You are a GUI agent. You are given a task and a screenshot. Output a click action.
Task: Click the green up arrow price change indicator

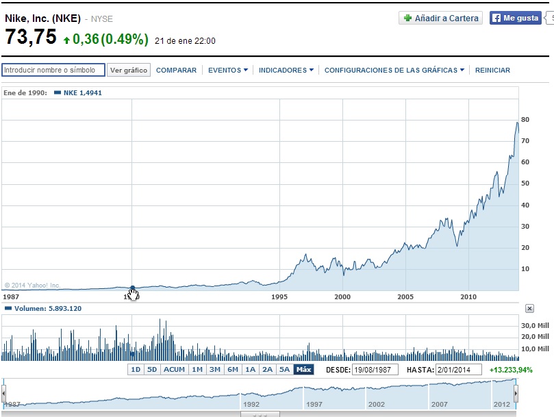66,40
